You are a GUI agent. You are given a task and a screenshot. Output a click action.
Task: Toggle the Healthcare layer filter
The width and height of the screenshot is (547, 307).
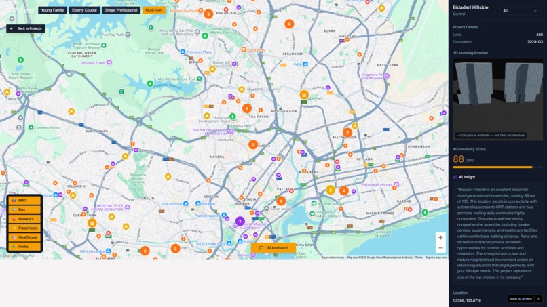pyautogui.click(x=24, y=237)
